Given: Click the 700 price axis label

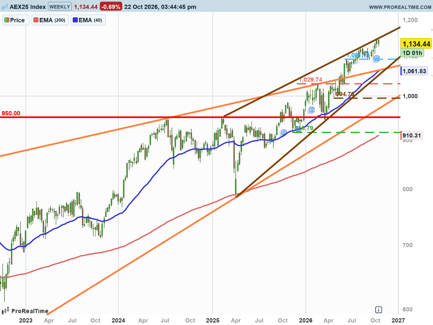Looking at the screenshot, I should pos(408,245).
